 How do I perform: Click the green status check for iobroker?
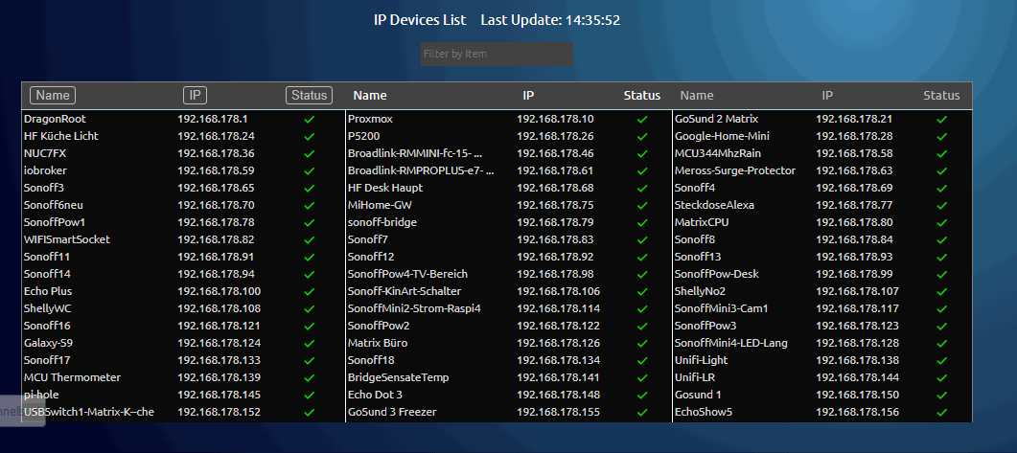[310, 171]
